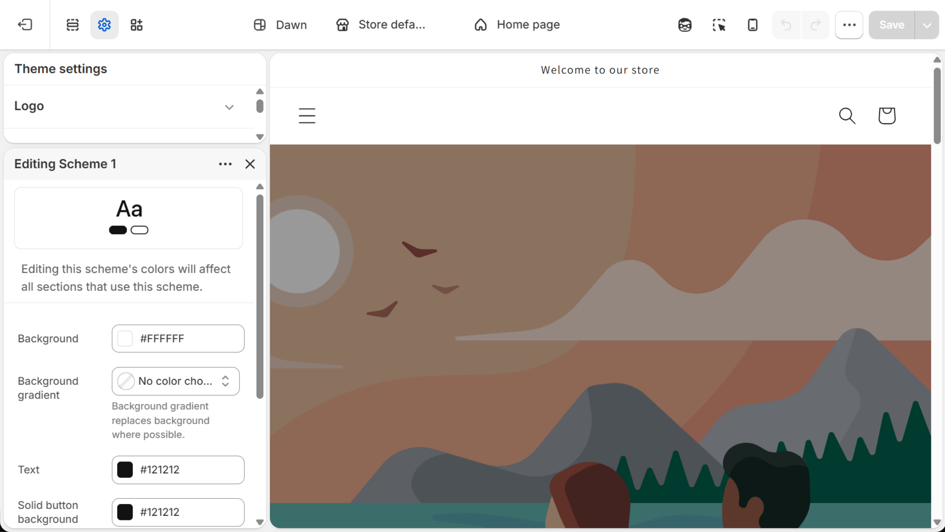Select the Theme settings gear icon
Viewport: 945px width, 532px height.
pos(105,25)
